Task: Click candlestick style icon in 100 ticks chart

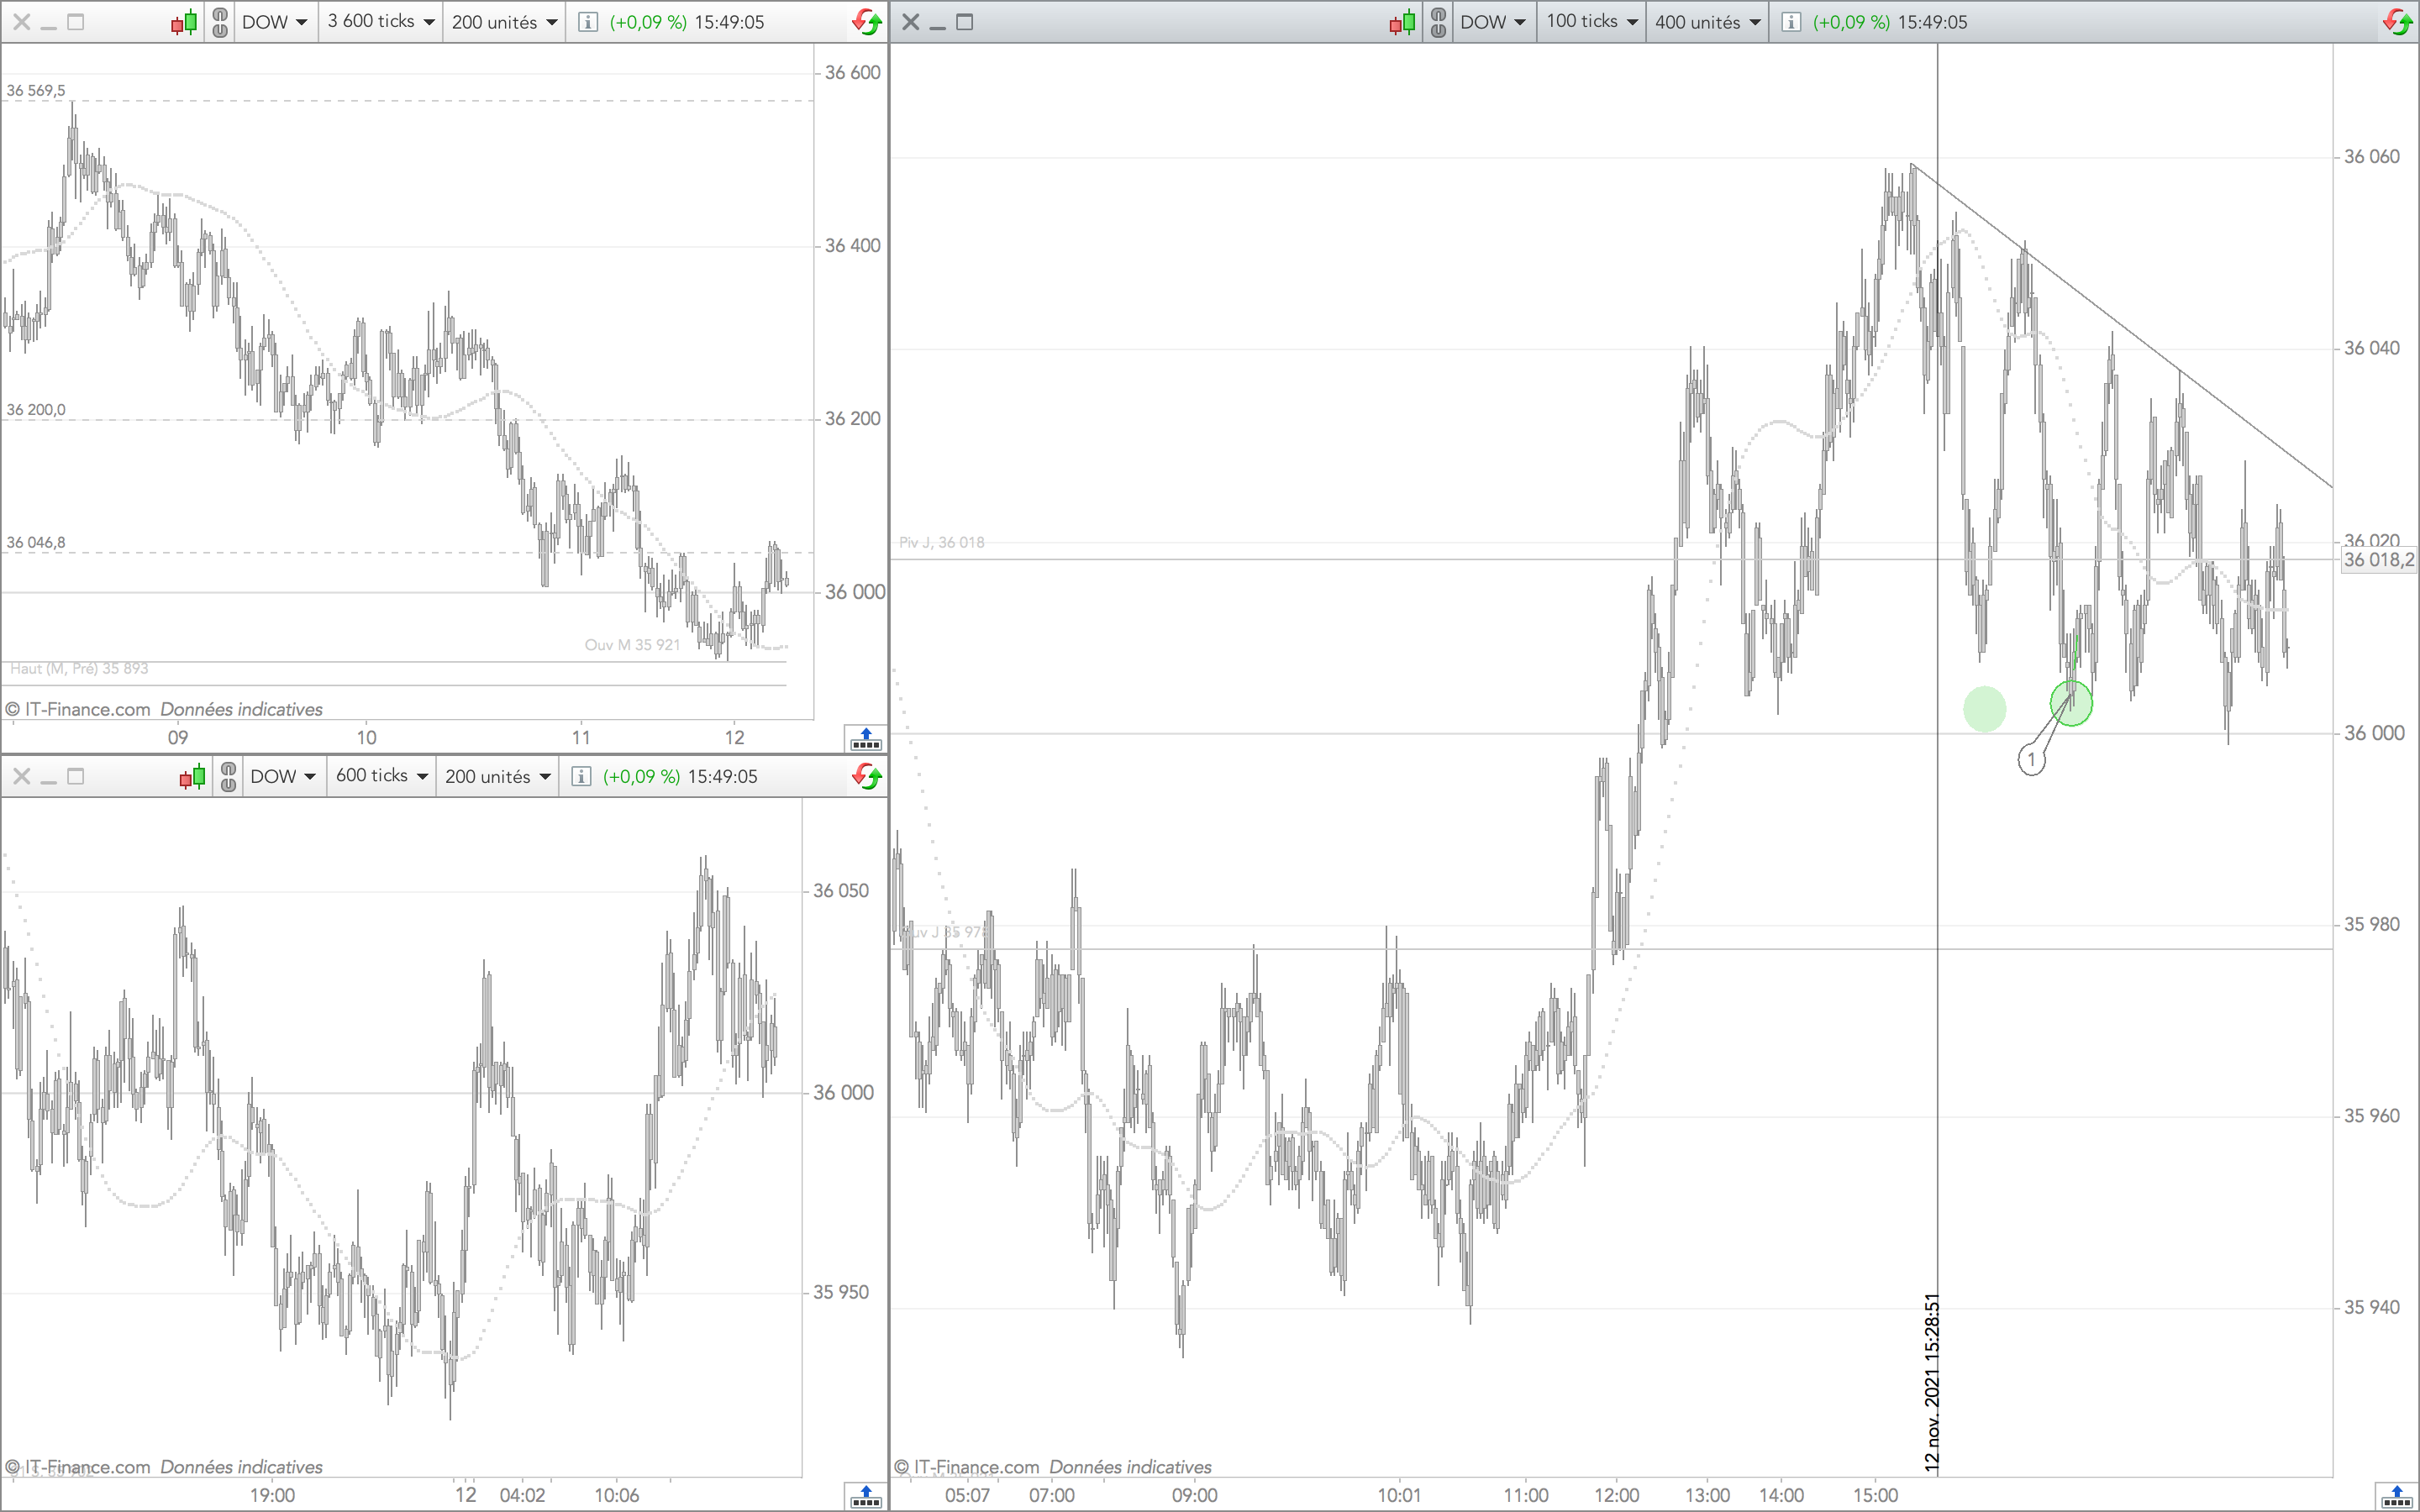Action: pyautogui.click(x=1402, y=22)
